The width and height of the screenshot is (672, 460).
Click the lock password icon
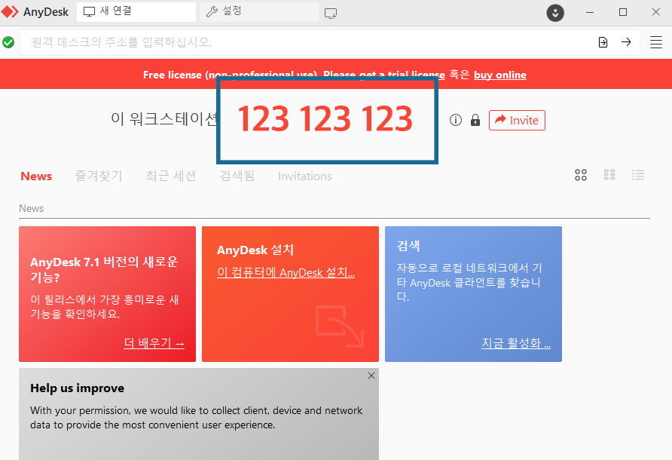coord(475,120)
